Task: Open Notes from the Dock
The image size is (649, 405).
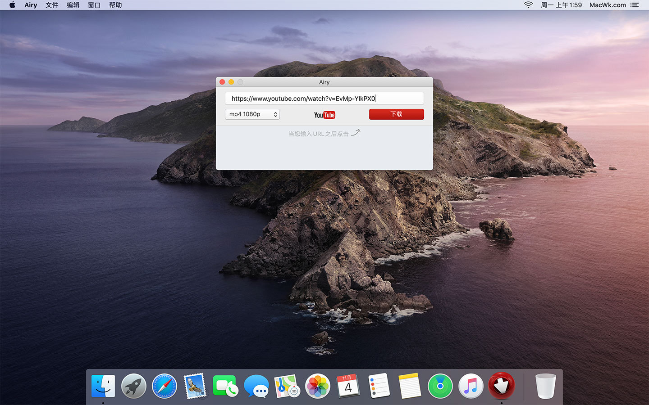Action: [x=410, y=386]
